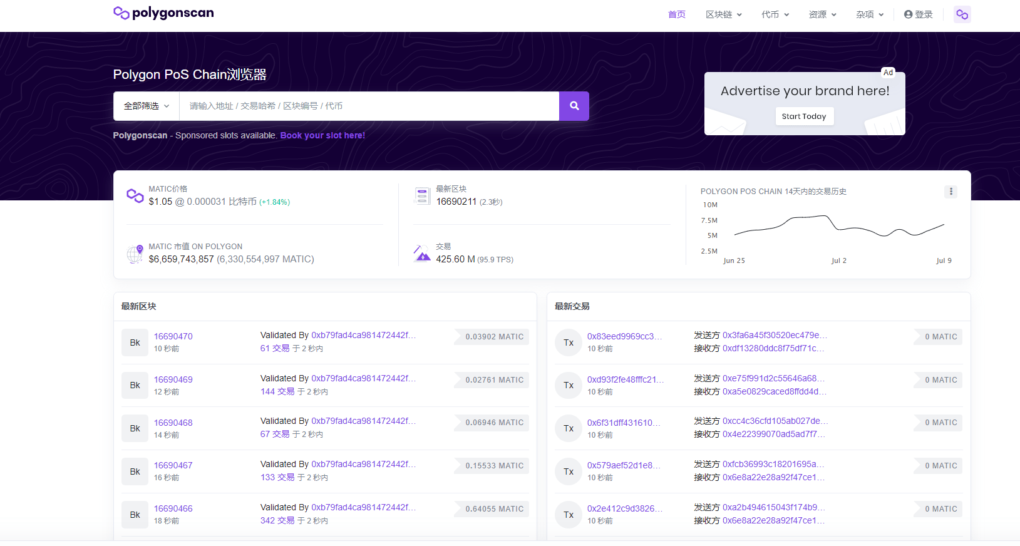This screenshot has width=1020, height=546.
Task: Expand the 代币 menu
Action: 775,14
